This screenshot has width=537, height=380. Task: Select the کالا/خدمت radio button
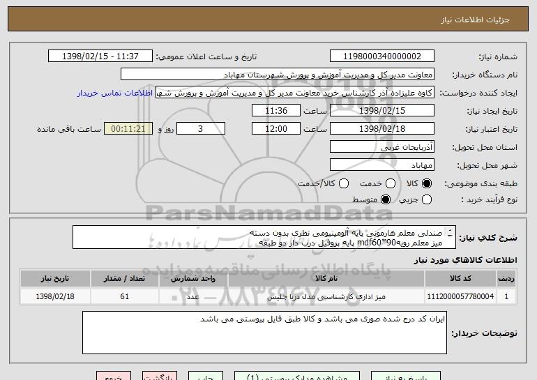[x=344, y=183]
